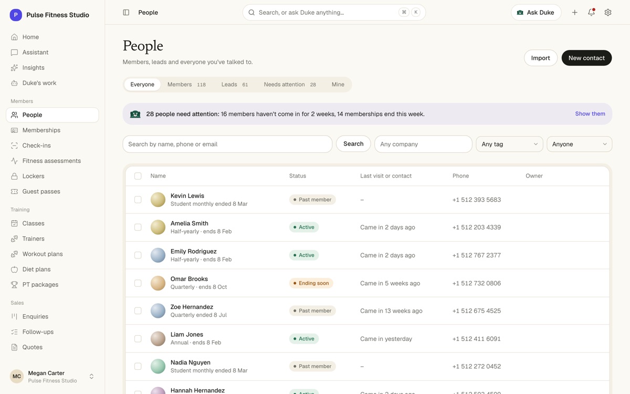Check the box beside Emily Rodriguez
630x394 pixels.
tap(138, 255)
